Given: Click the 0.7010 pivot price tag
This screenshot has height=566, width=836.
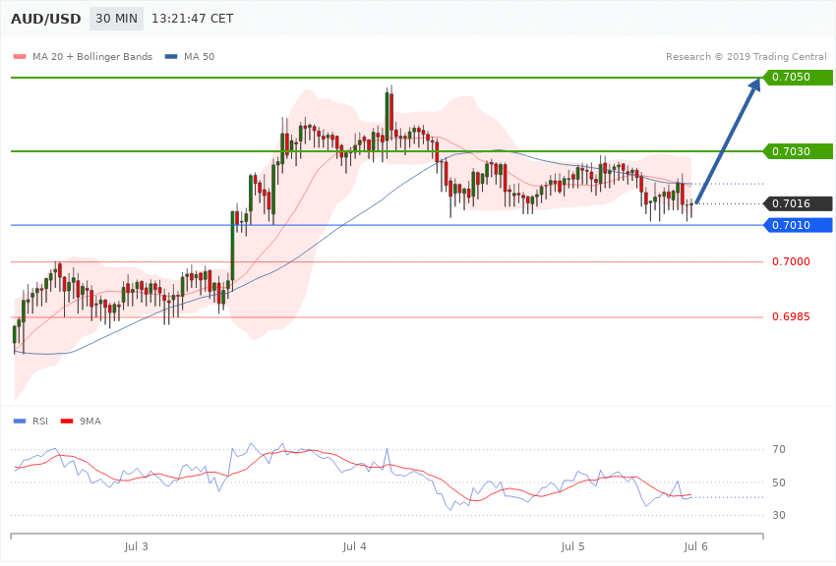Looking at the screenshot, I should click(x=799, y=225).
